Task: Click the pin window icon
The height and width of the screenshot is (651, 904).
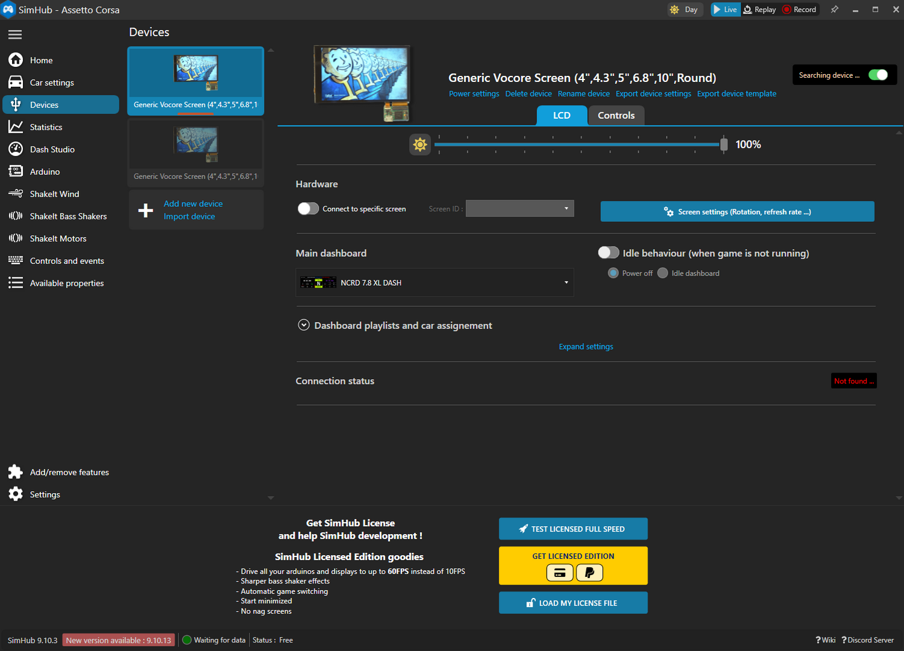Action: click(x=835, y=10)
